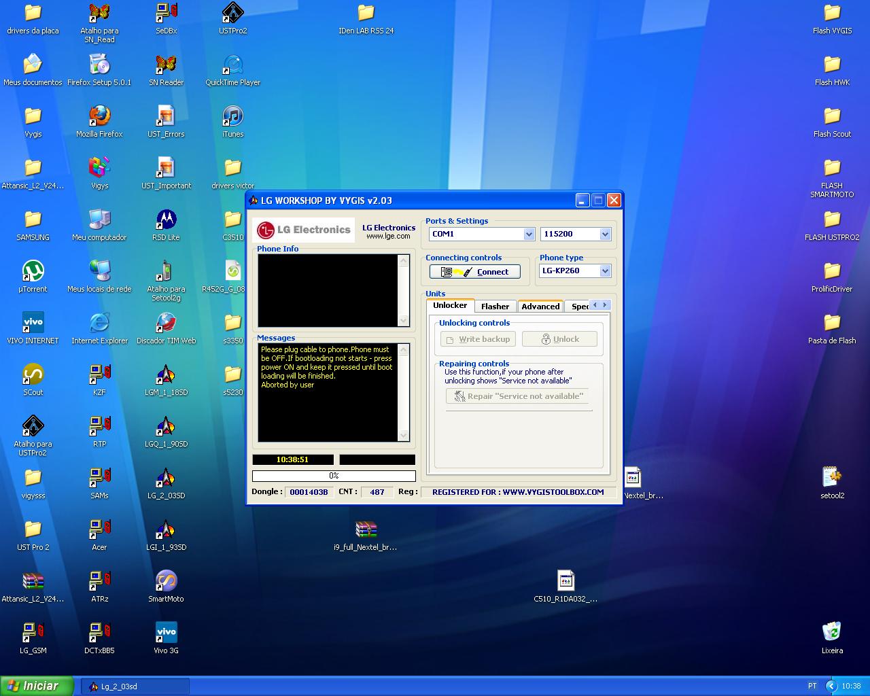Viewport: 870px width, 696px height.
Task: Expand the system tray arrow
Action: tap(831, 686)
